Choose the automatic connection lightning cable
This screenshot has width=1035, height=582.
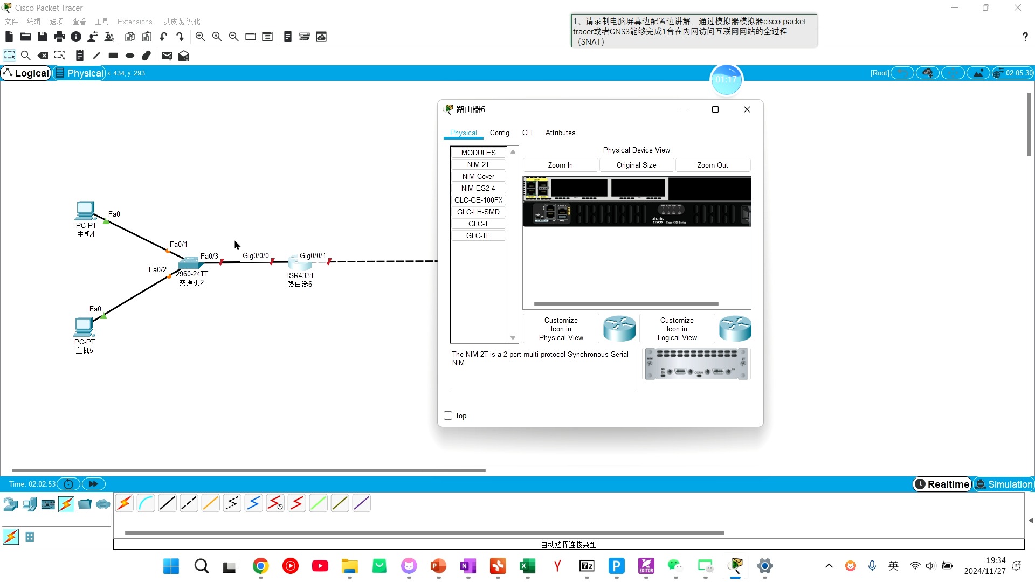125,503
